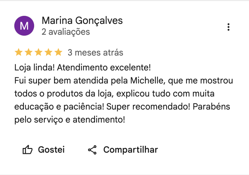This screenshot has height=175, width=249.
Task: Click the fifth rating star
Action: coord(58,52)
